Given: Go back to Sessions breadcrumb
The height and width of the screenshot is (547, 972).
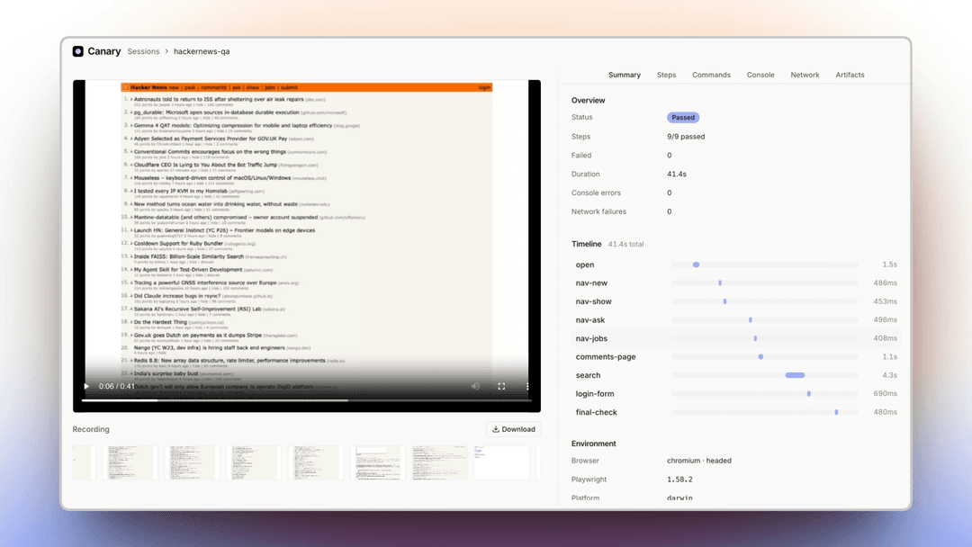Looking at the screenshot, I should click(x=143, y=51).
